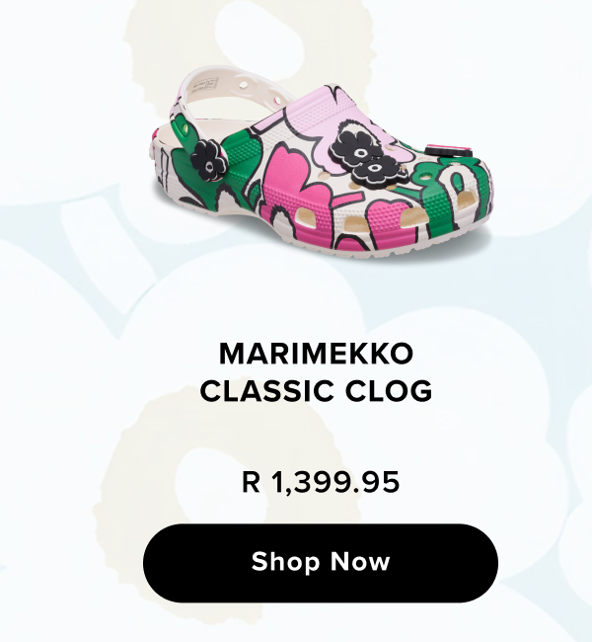The image size is (592, 642).
Task: Open the Marimekko clog product image
Action: click(x=322, y=163)
